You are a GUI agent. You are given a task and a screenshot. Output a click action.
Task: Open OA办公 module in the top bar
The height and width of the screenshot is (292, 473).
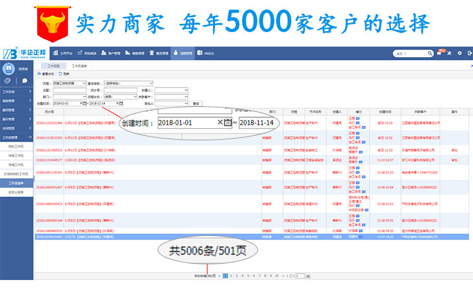click(206, 53)
